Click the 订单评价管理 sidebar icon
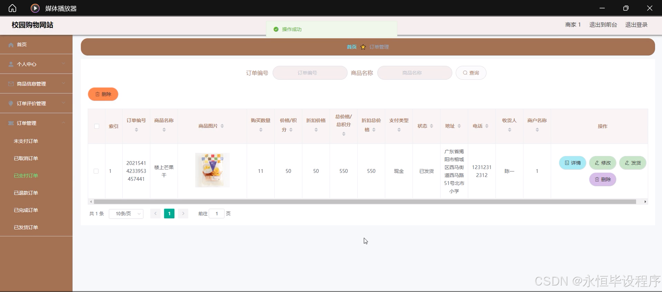The width and height of the screenshot is (662, 292). point(11,104)
